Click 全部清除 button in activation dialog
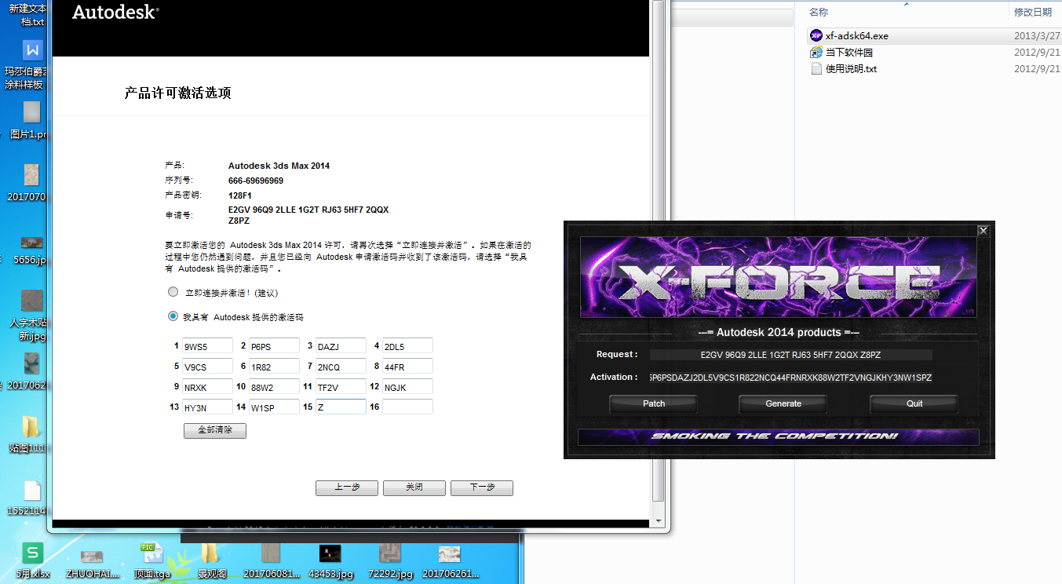The width and height of the screenshot is (1062, 584). coord(215,431)
